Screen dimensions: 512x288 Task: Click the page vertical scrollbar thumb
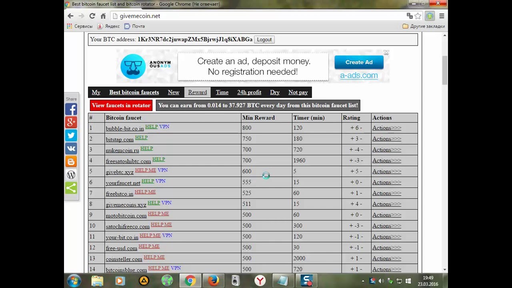click(445, 70)
